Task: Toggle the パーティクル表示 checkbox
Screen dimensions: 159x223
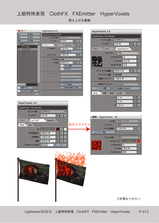Action: pos(62,85)
